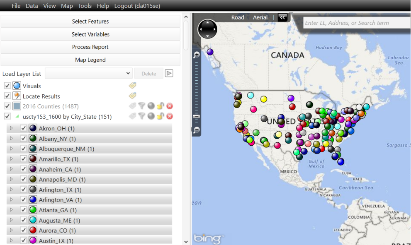
Task: Expand the Aurora_CO row
Action: tap(11, 230)
